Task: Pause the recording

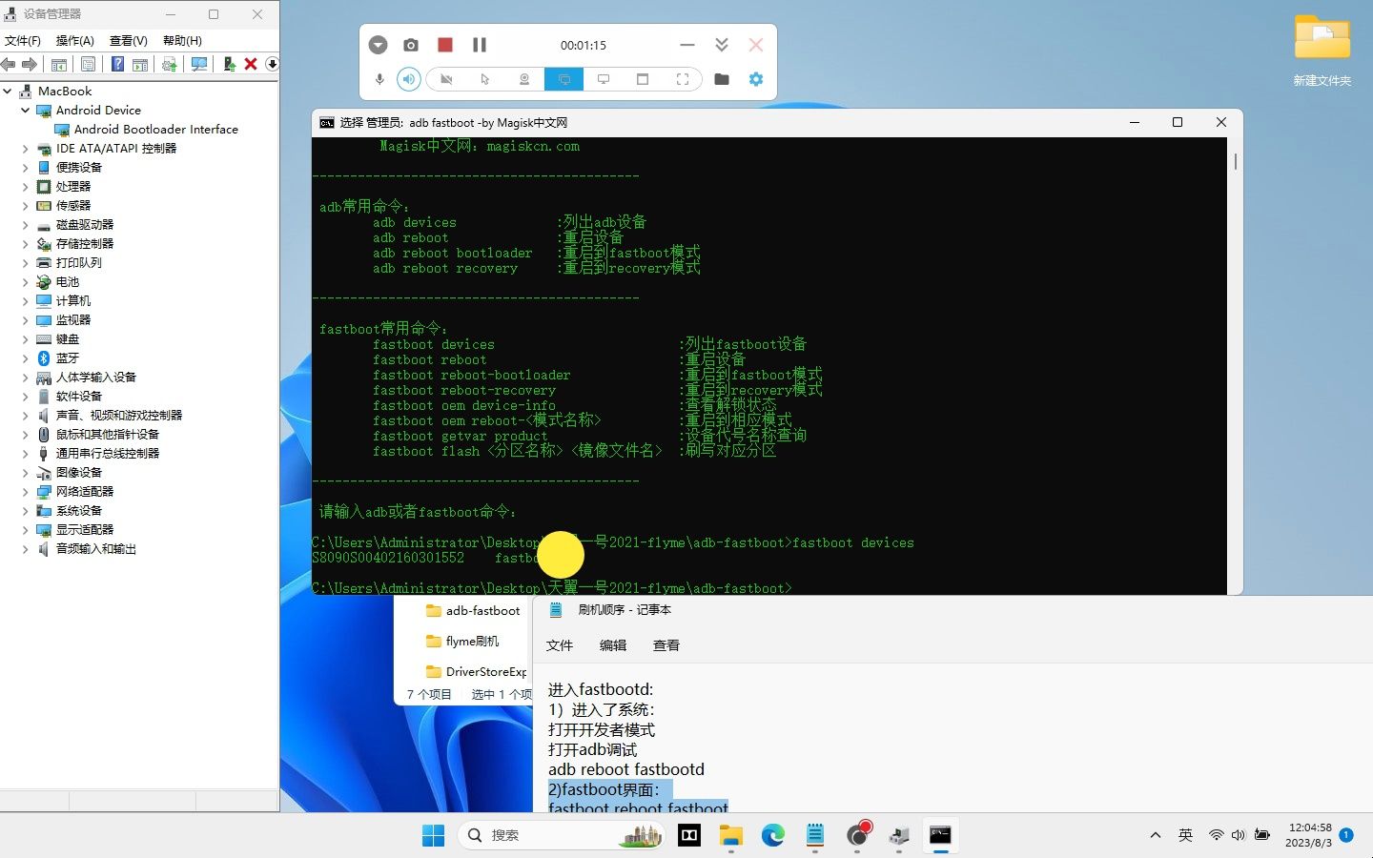Action: [x=480, y=45]
